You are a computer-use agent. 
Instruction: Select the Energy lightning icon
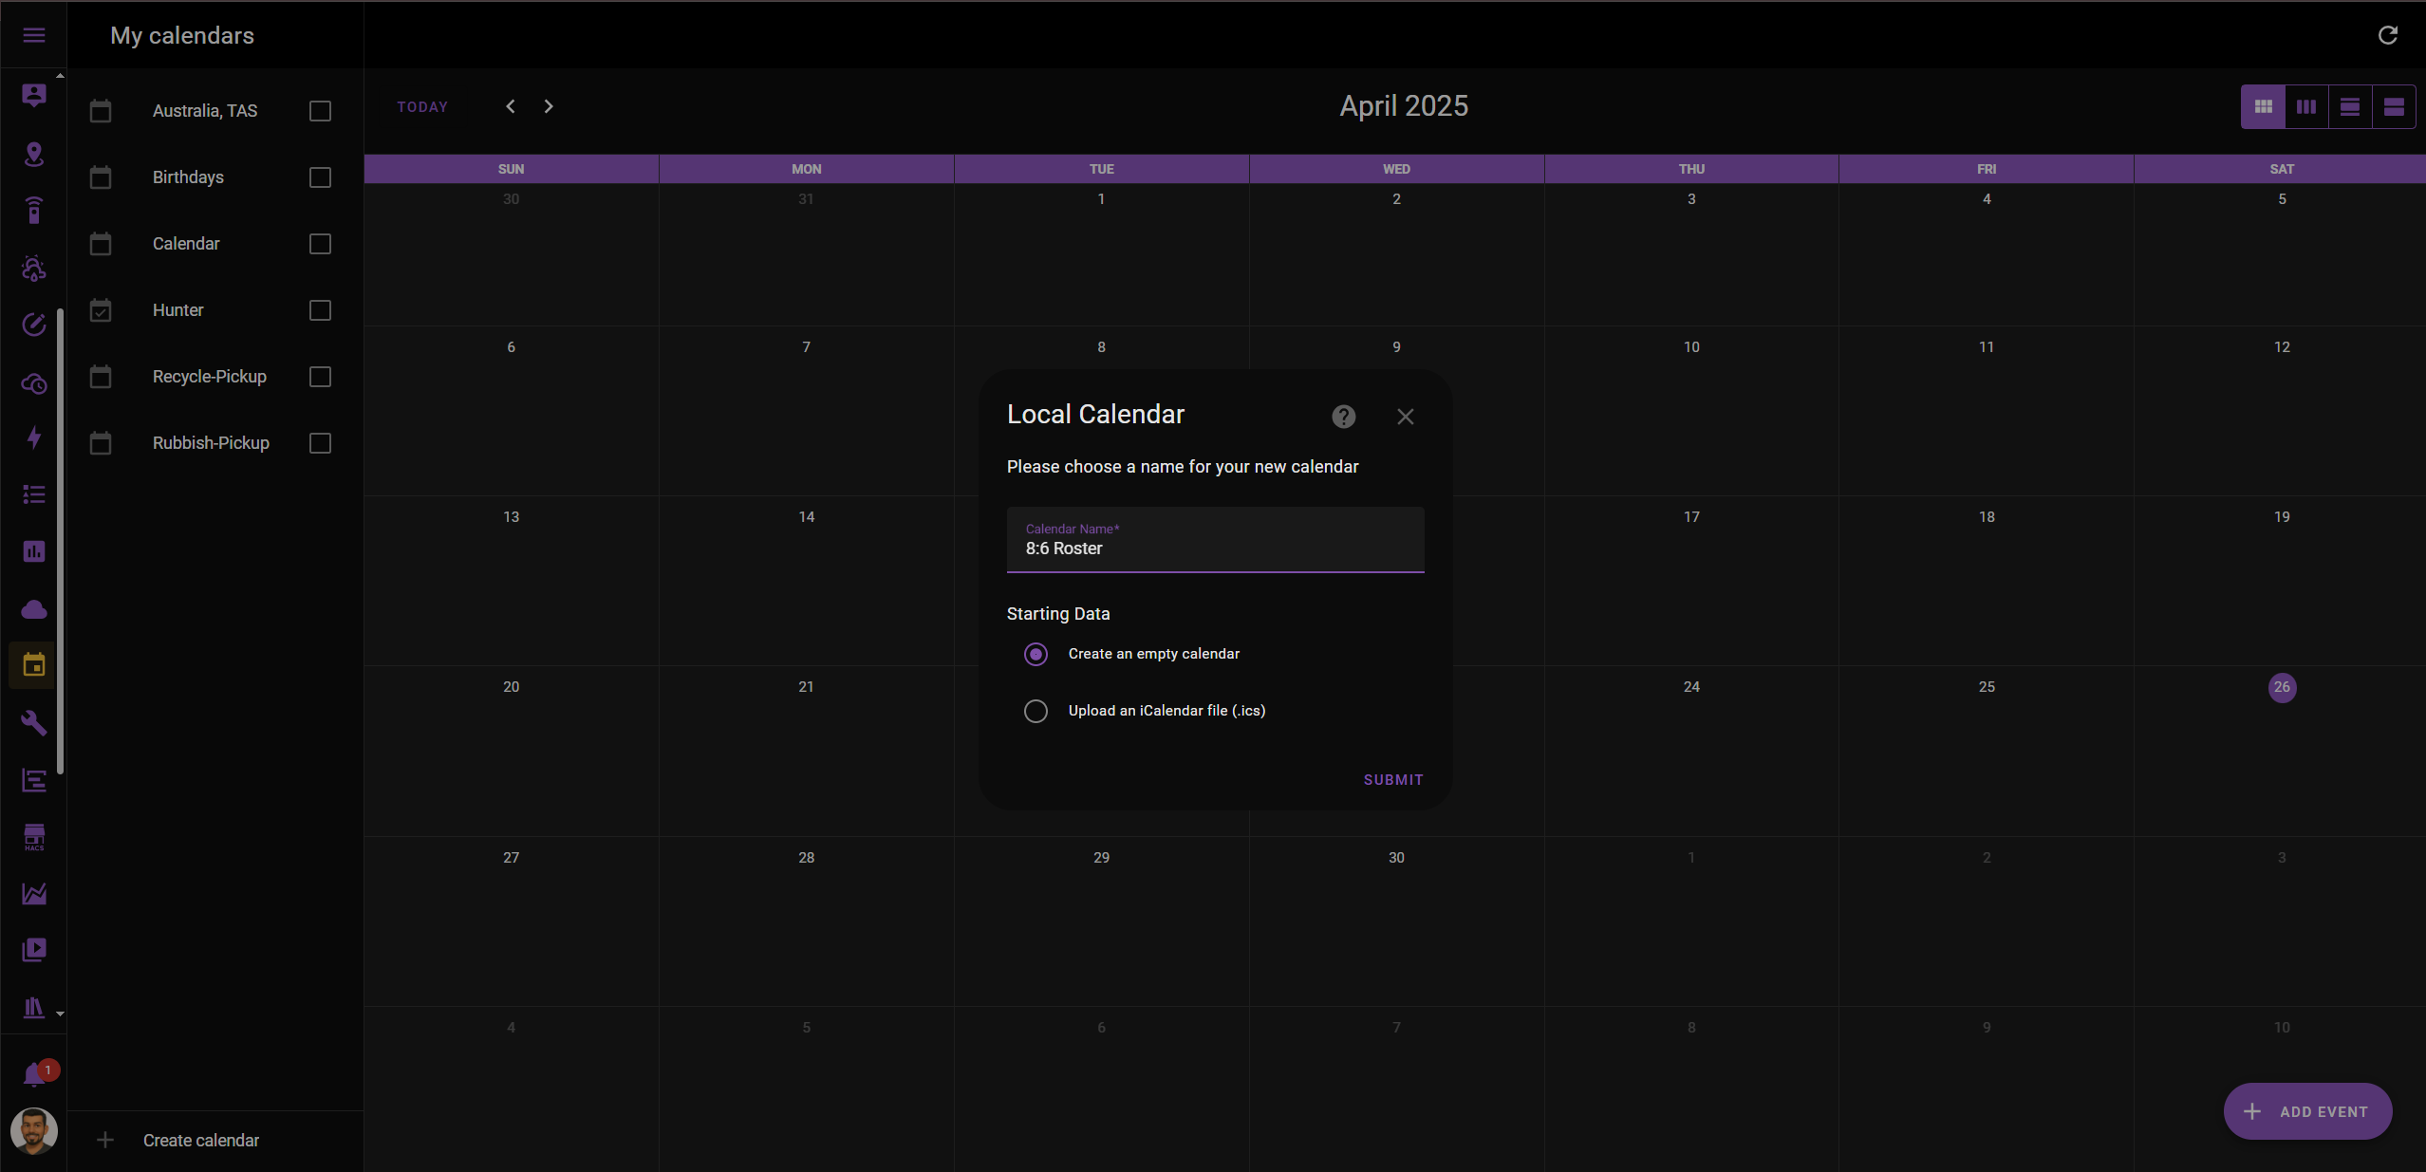coord(34,437)
